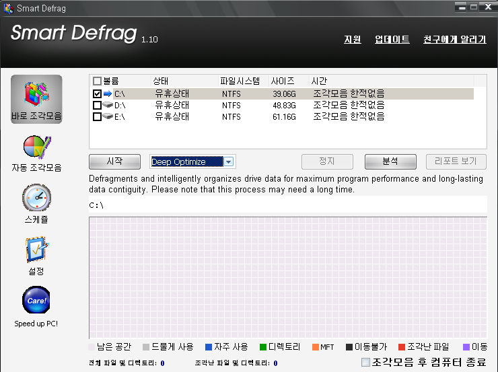Click the version 1.10 label

[x=149, y=40]
